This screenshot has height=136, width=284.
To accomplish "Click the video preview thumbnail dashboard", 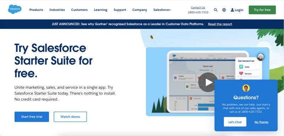I will 208,82.
